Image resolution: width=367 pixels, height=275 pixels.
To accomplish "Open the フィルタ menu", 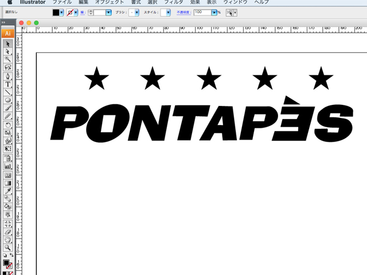I will coord(174,2).
